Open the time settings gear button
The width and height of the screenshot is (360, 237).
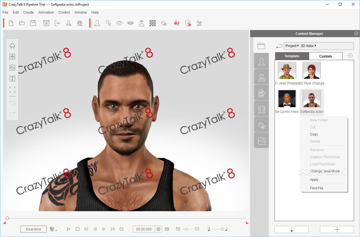point(158,229)
